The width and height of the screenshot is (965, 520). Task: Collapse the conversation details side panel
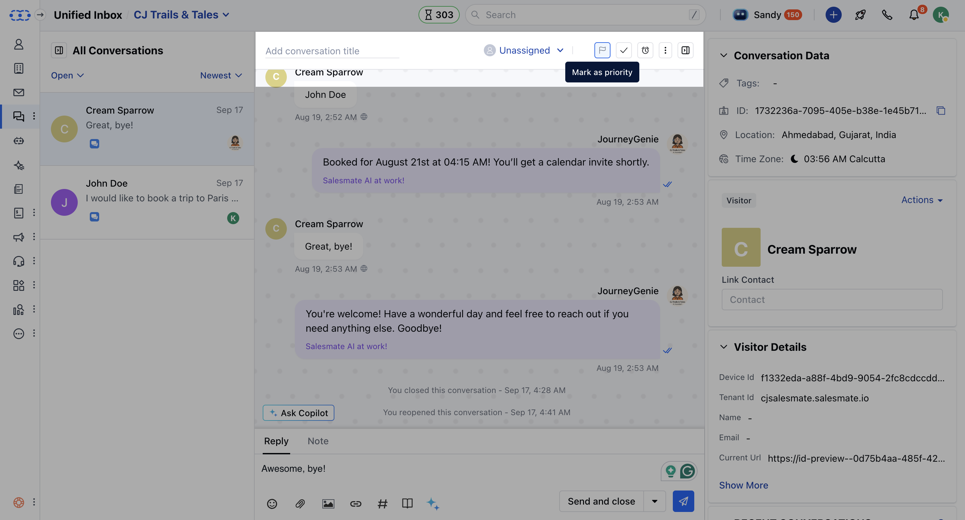686,50
